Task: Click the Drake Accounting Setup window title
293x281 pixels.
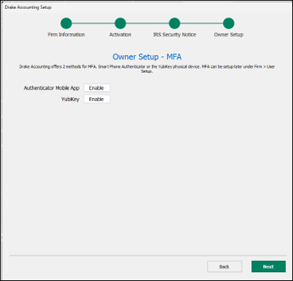Action: 28,7
